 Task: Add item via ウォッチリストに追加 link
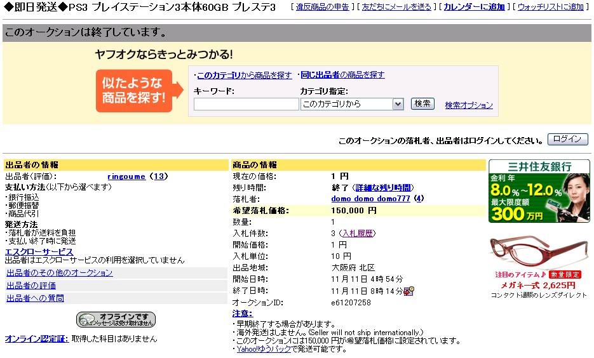click(550, 7)
